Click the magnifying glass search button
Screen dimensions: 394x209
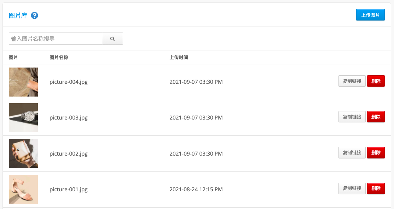112,39
